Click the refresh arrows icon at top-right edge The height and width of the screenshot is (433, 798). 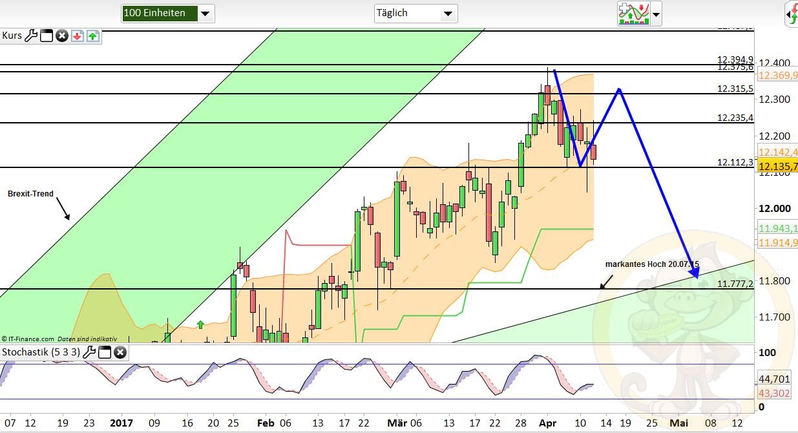(x=793, y=13)
